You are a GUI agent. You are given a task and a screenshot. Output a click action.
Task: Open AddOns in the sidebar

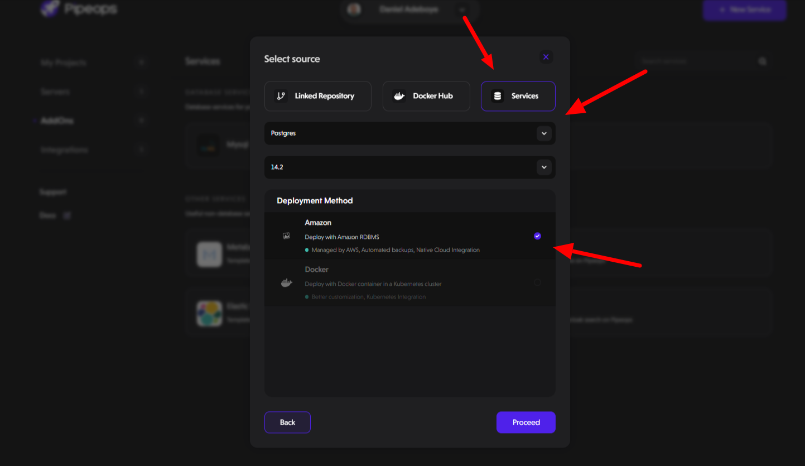click(57, 121)
